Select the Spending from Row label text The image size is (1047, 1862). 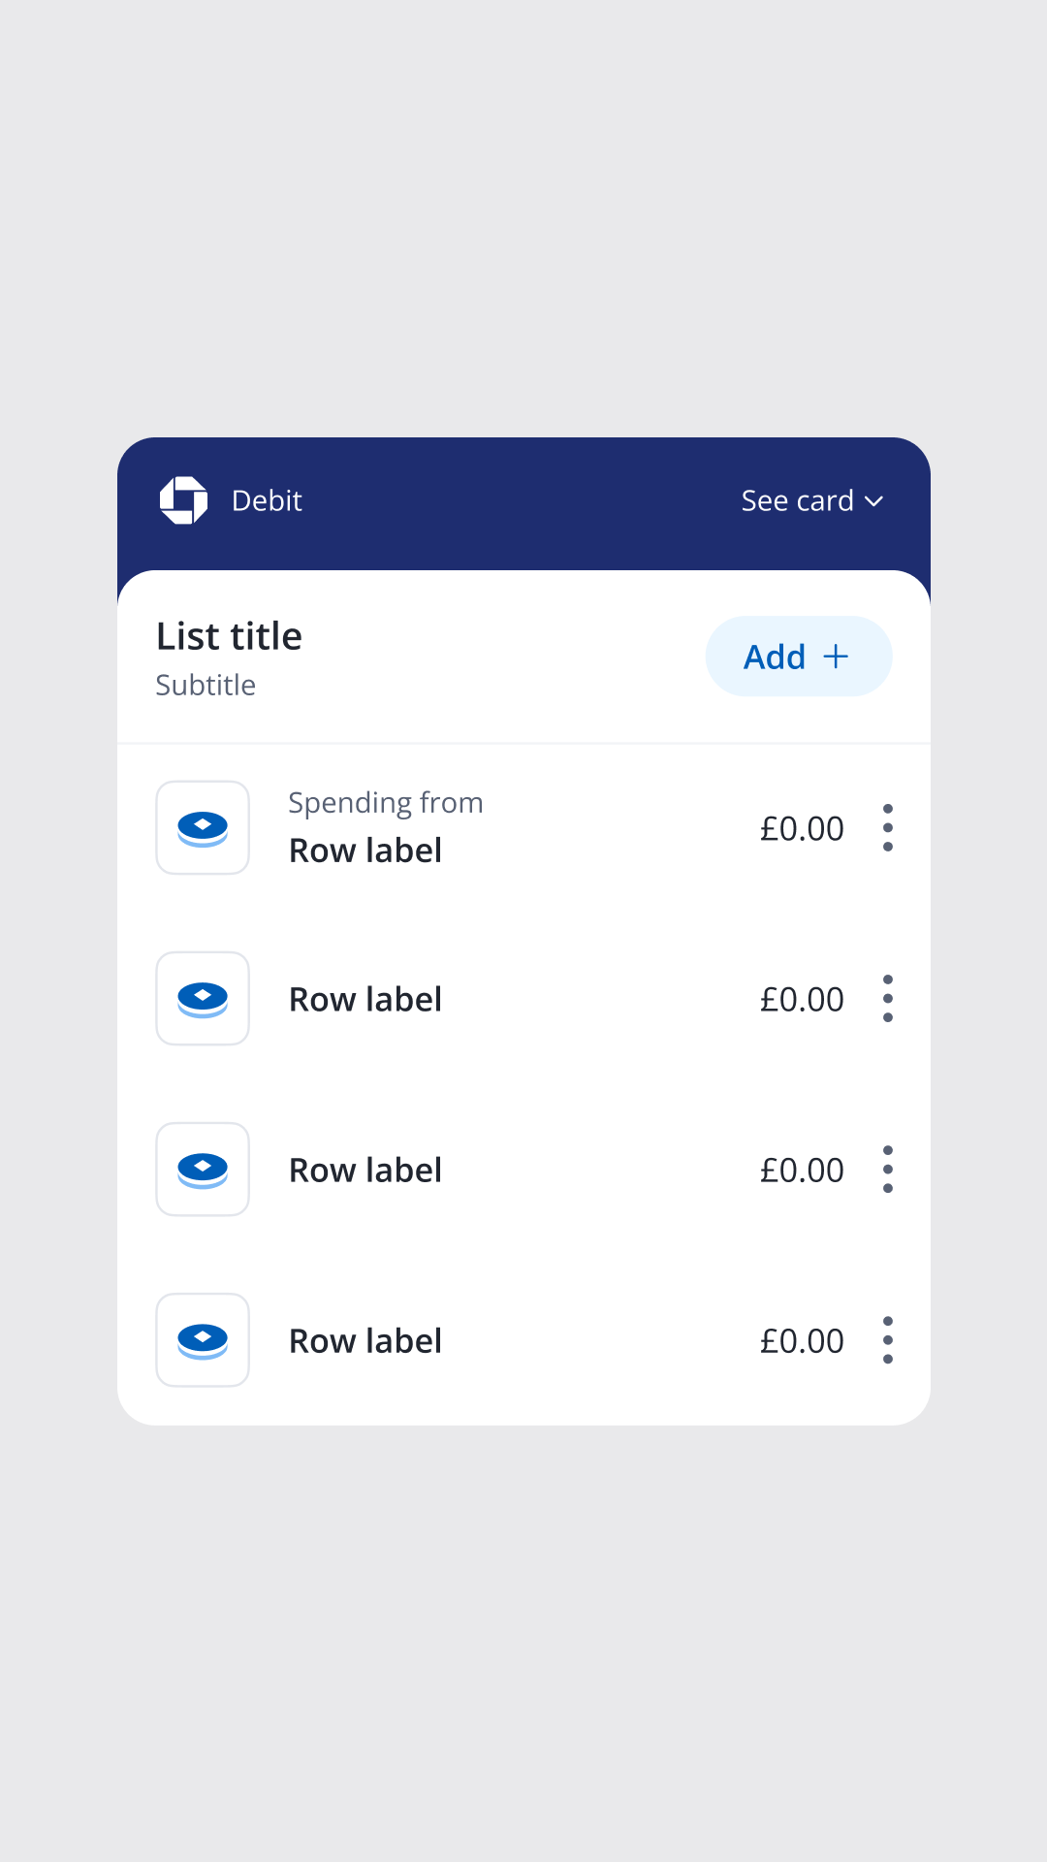click(365, 851)
